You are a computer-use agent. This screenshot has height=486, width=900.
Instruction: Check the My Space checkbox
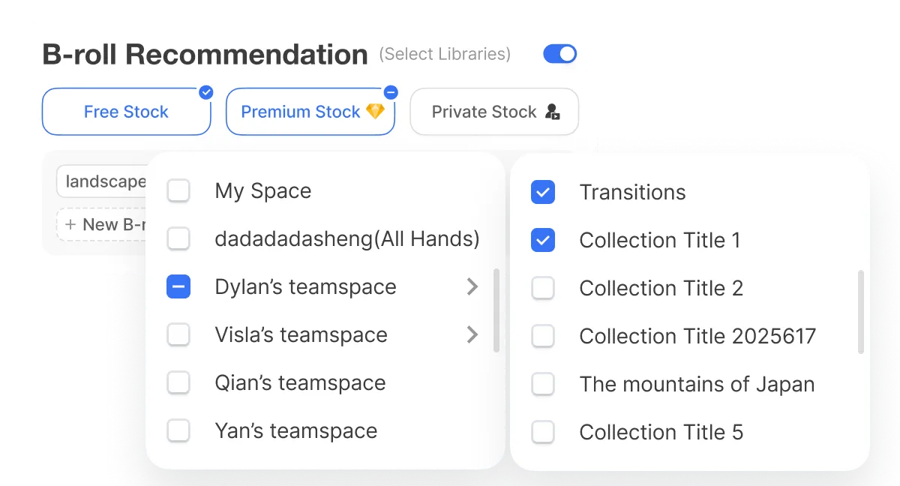[x=178, y=190]
